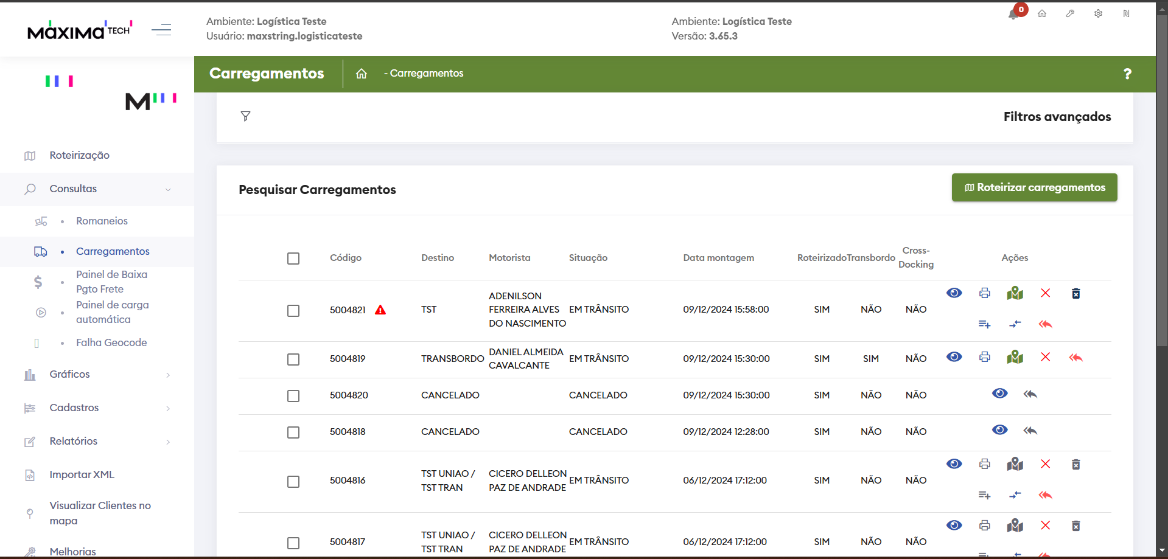This screenshot has height=559, width=1168.
Task: Click the trash delete icon for load 5004821
Action: 1075,294
